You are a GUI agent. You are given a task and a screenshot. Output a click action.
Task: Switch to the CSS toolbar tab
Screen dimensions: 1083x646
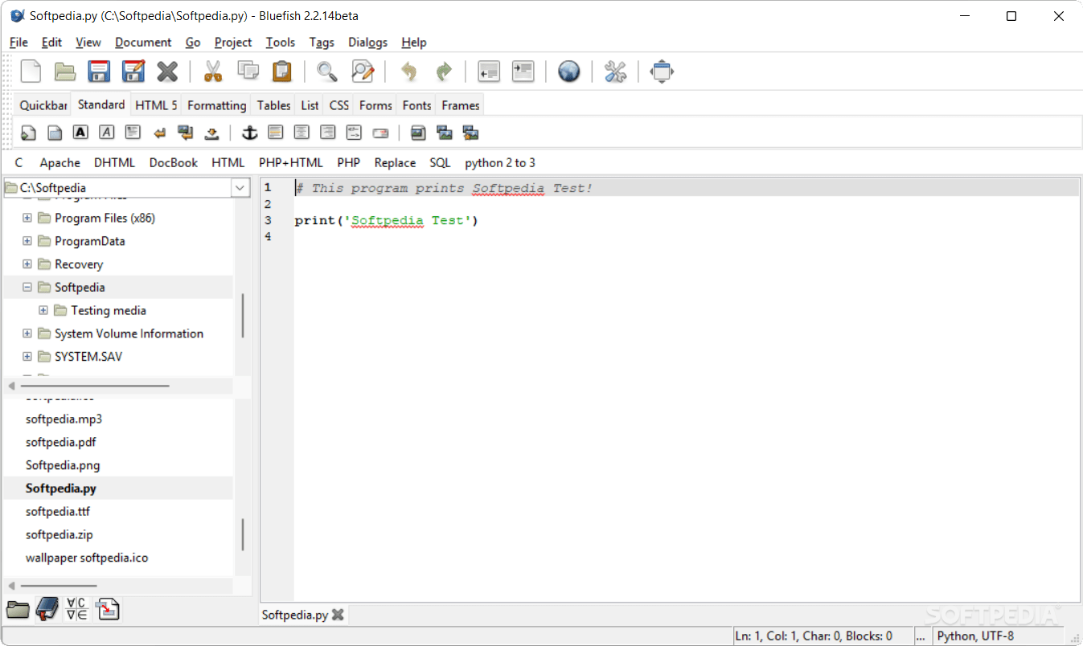(x=339, y=105)
